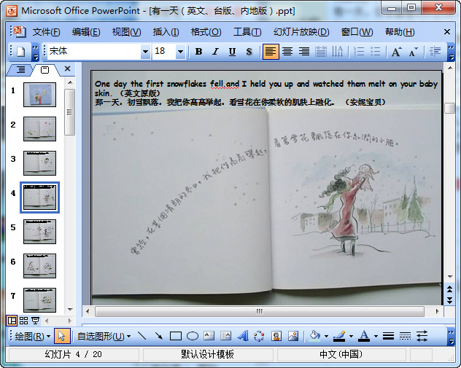461x368 pixels.
Task: Select the Rectangle drawing tool
Action: click(x=176, y=336)
